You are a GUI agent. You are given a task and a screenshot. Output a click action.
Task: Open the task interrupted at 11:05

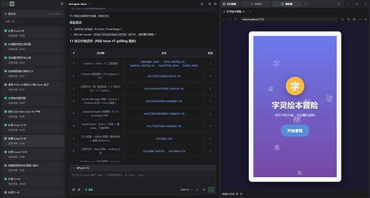pyautogui.click(x=33, y=167)
